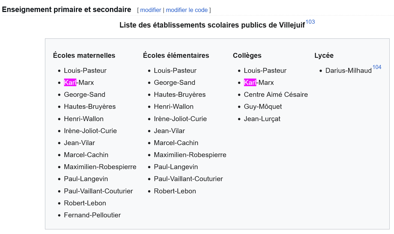
Task: Click the highlighted Karl under Collèges
Action: tap(250, 82)
